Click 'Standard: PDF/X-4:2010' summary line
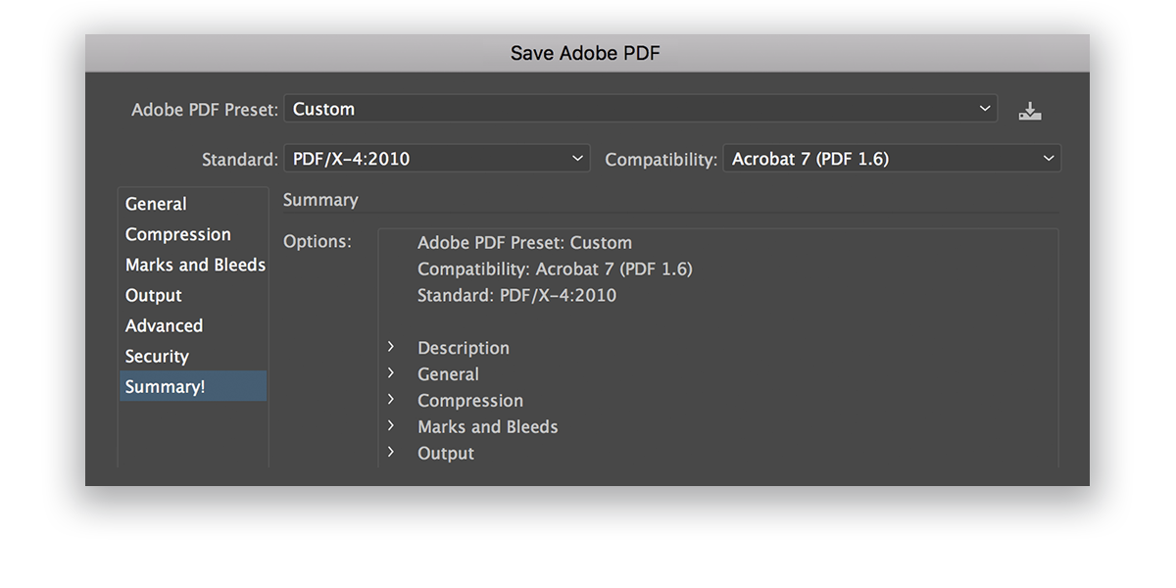 point(516,295)
